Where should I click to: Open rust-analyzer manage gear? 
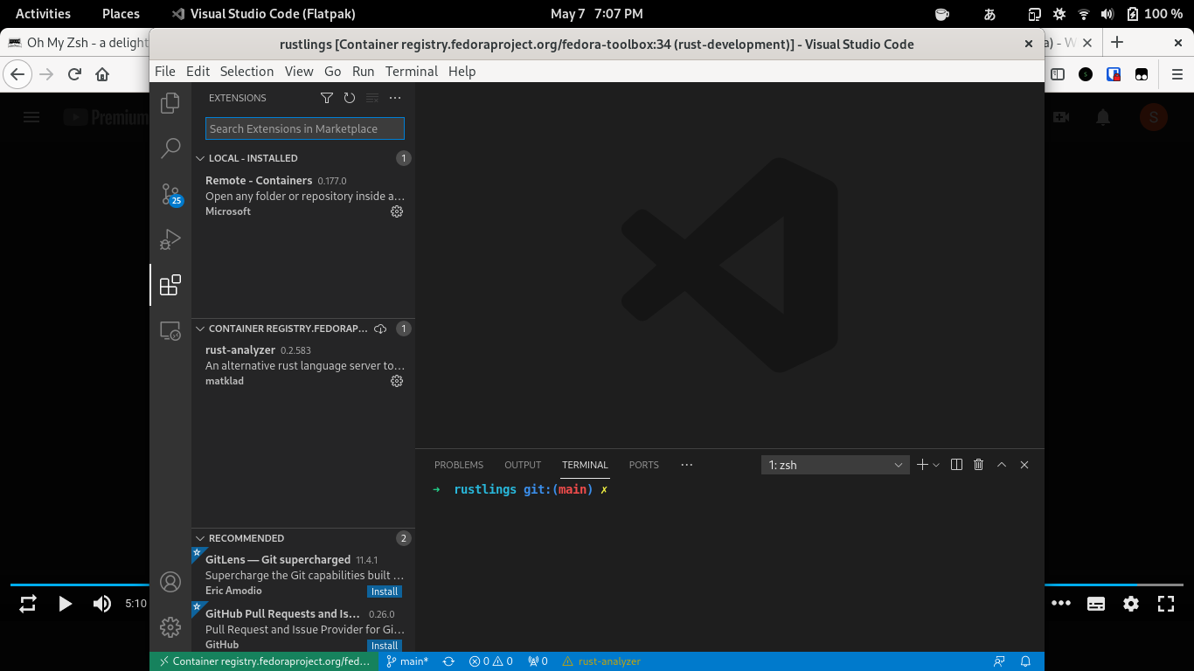coord(397,381)
